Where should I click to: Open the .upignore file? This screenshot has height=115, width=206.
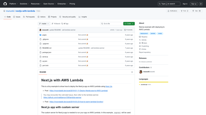click(x=46, y=44)
